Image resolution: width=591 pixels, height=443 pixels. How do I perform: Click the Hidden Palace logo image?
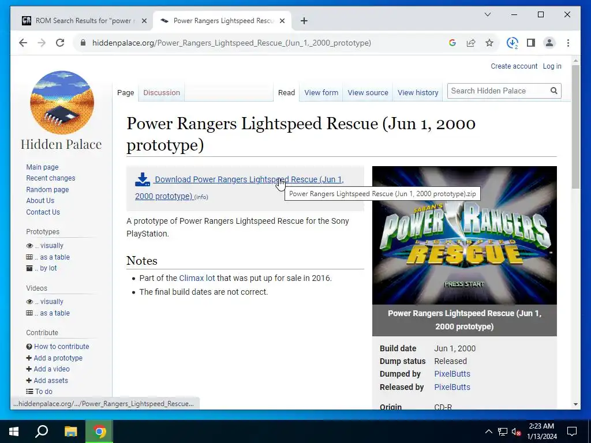62,103
